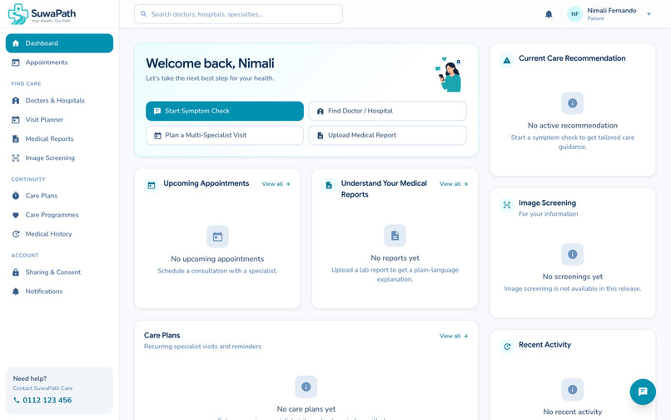Click the welcome illustration of woman
This screenshot has width=671, height=420.
[449, 74]
